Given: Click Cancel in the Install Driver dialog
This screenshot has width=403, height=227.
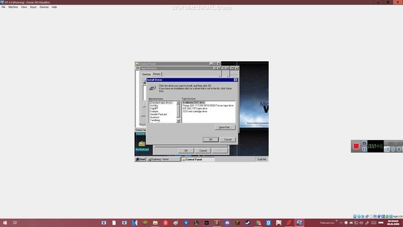Looking at the screenshot, I should click(x=228, y=139).
